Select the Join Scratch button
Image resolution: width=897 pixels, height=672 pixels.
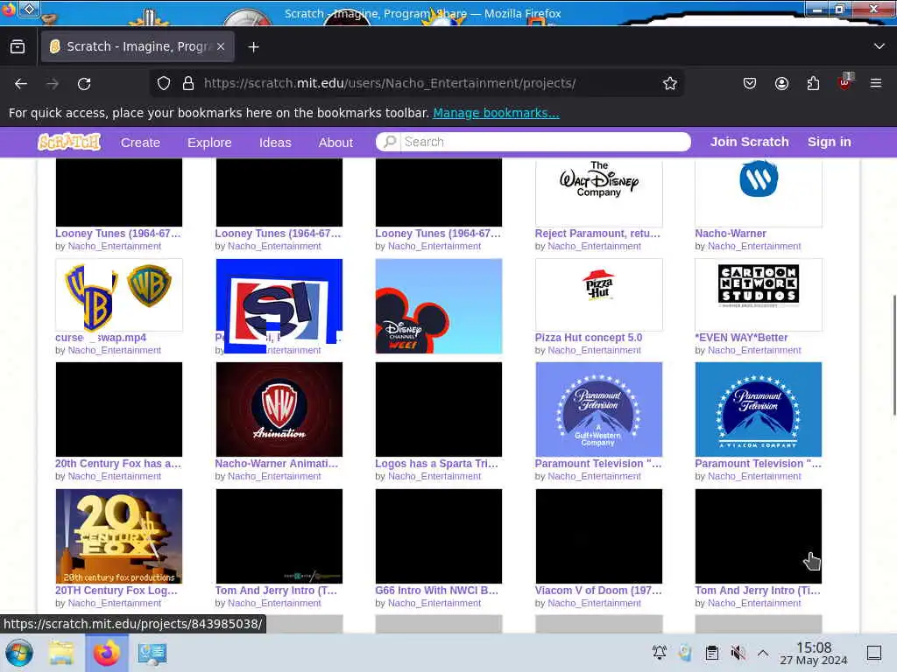750,142
